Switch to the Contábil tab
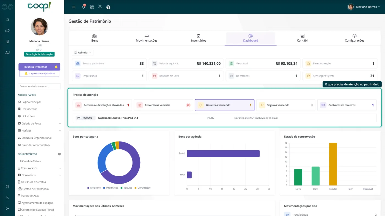This screenshot has width=385, height=216. pyautogui.click(x=302, y=38)
